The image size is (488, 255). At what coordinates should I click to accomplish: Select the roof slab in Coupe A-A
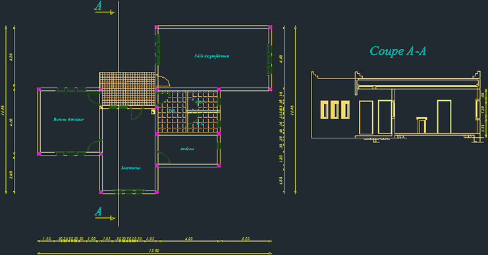[418, 83]
